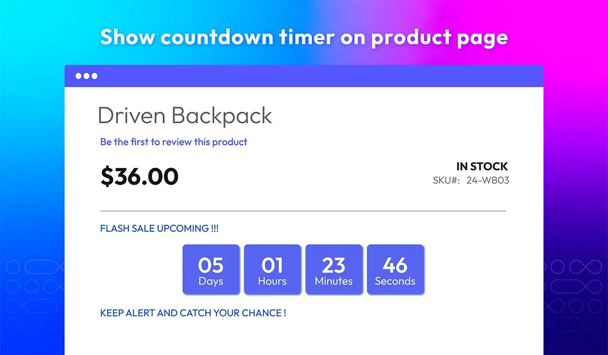The height and width of the screenshot is (355, 608).
Task: Click the banner heading about countdown timer
Action: pos(304,38)
